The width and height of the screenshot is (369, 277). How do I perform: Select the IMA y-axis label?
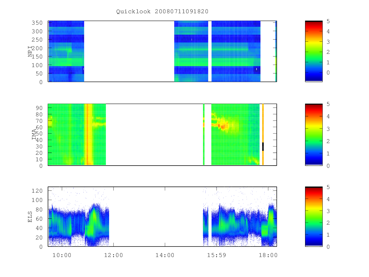coord(34,134)
